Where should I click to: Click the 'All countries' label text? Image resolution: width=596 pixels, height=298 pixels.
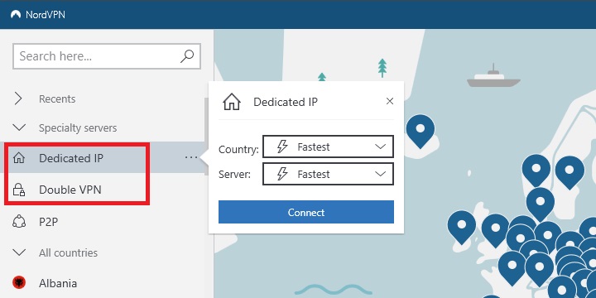pos(68,252)
